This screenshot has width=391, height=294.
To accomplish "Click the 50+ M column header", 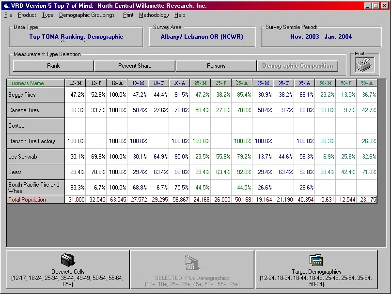I will (x=326, y=83).
